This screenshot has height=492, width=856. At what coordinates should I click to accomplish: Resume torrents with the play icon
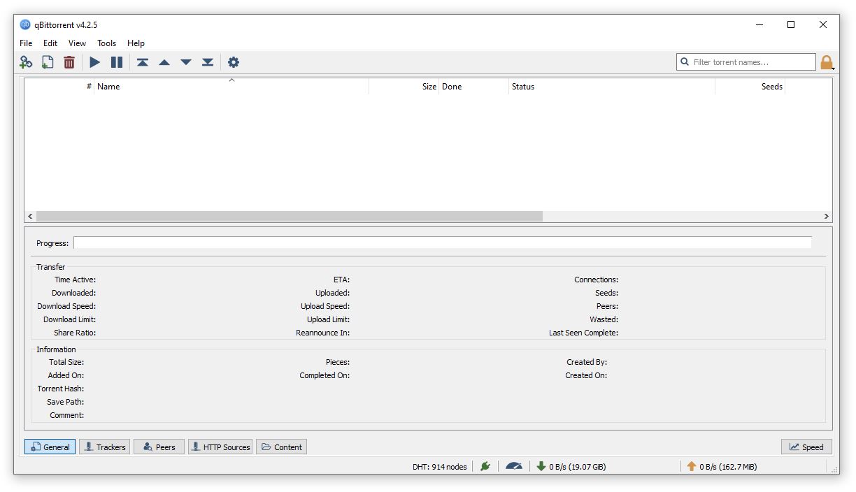pyautogui.click(x=95, y=62)
